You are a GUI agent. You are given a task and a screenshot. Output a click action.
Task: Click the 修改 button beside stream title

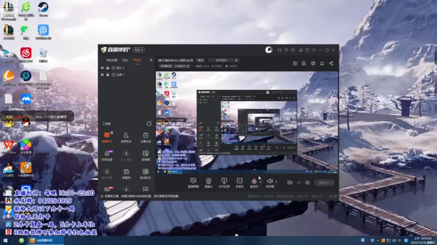pos(200,60)
